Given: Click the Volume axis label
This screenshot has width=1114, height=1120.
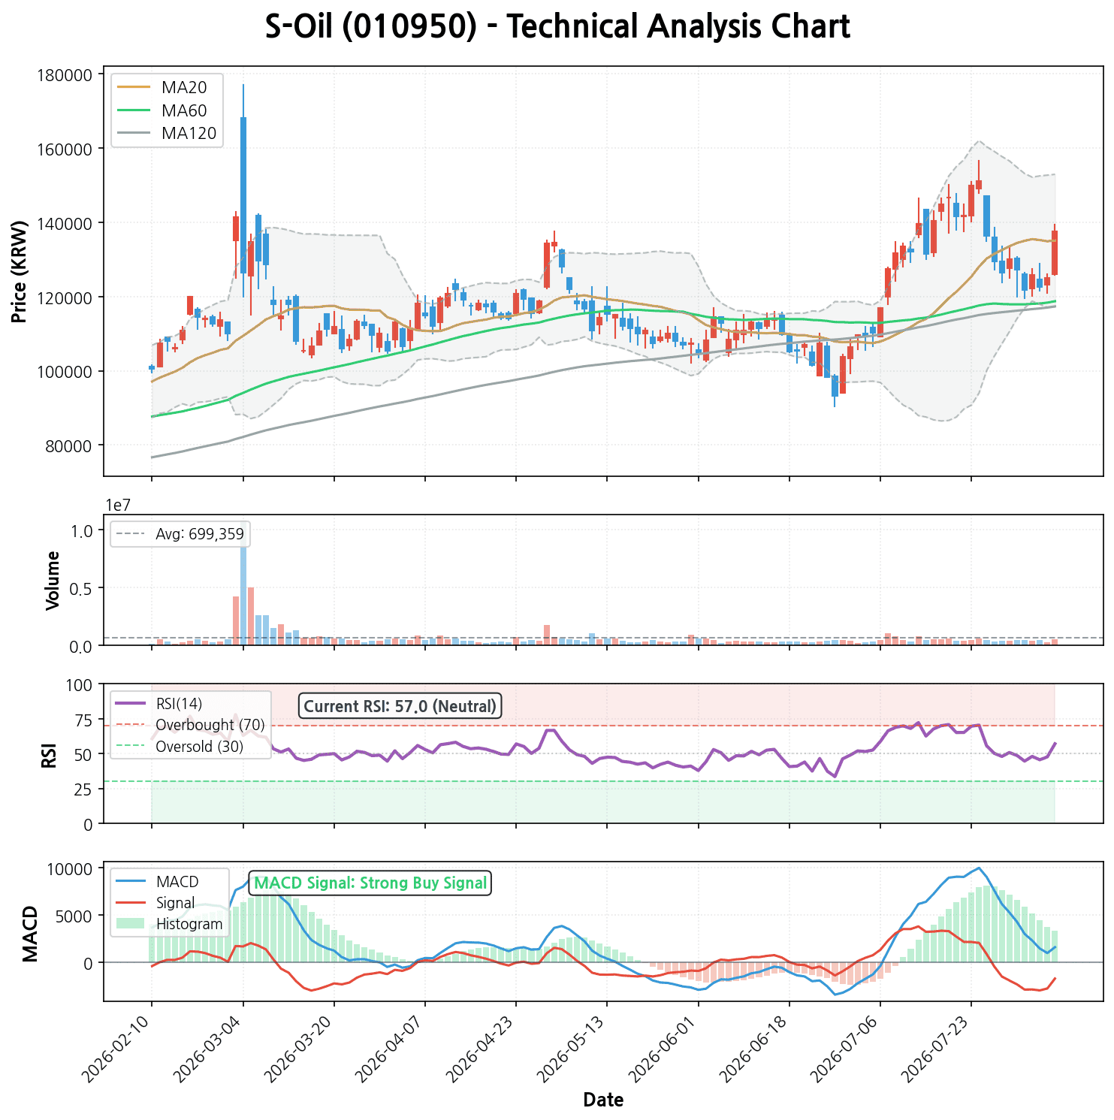Looking at the screenshot, I should point(53,580).
